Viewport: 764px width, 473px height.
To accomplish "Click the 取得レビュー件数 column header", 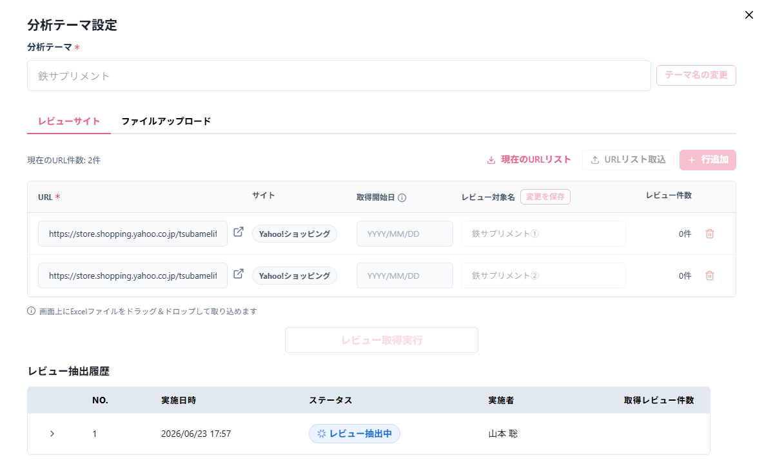I will (x=659, y=400).
